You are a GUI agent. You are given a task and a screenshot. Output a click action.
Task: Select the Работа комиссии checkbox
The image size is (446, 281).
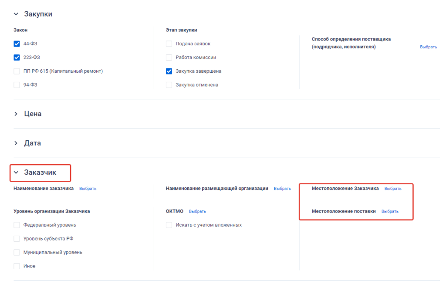tap(169, 57)
